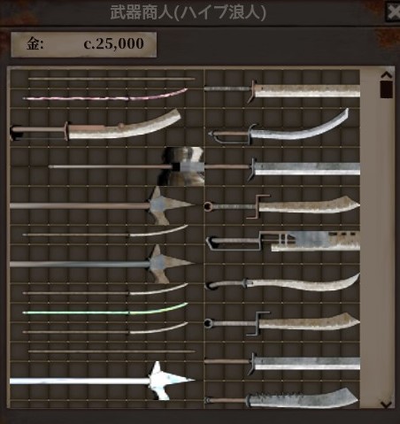The height and width of the screenshot is (424, 400).
Task: Select the grey plank sword near the hammer
Action: coord(282,168)
